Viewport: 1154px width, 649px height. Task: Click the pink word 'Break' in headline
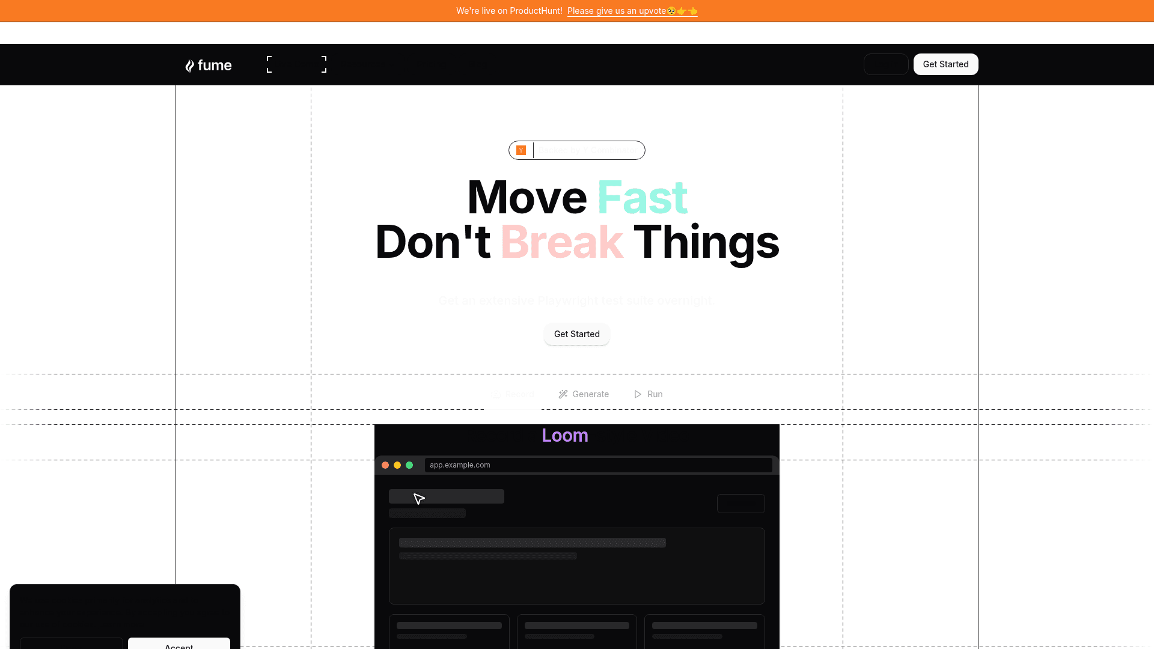[562, 242]
